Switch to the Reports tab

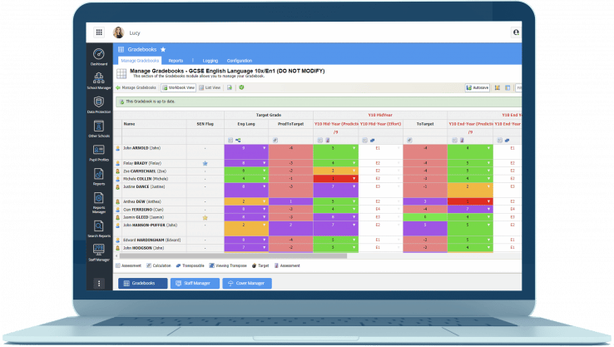[176, 61]
